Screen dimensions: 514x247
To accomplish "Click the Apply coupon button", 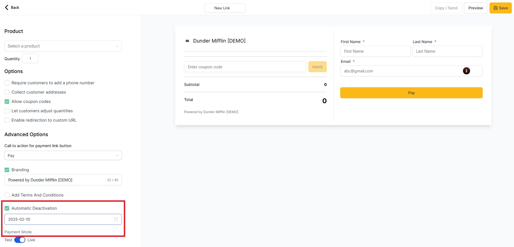I will click(317, 67).
